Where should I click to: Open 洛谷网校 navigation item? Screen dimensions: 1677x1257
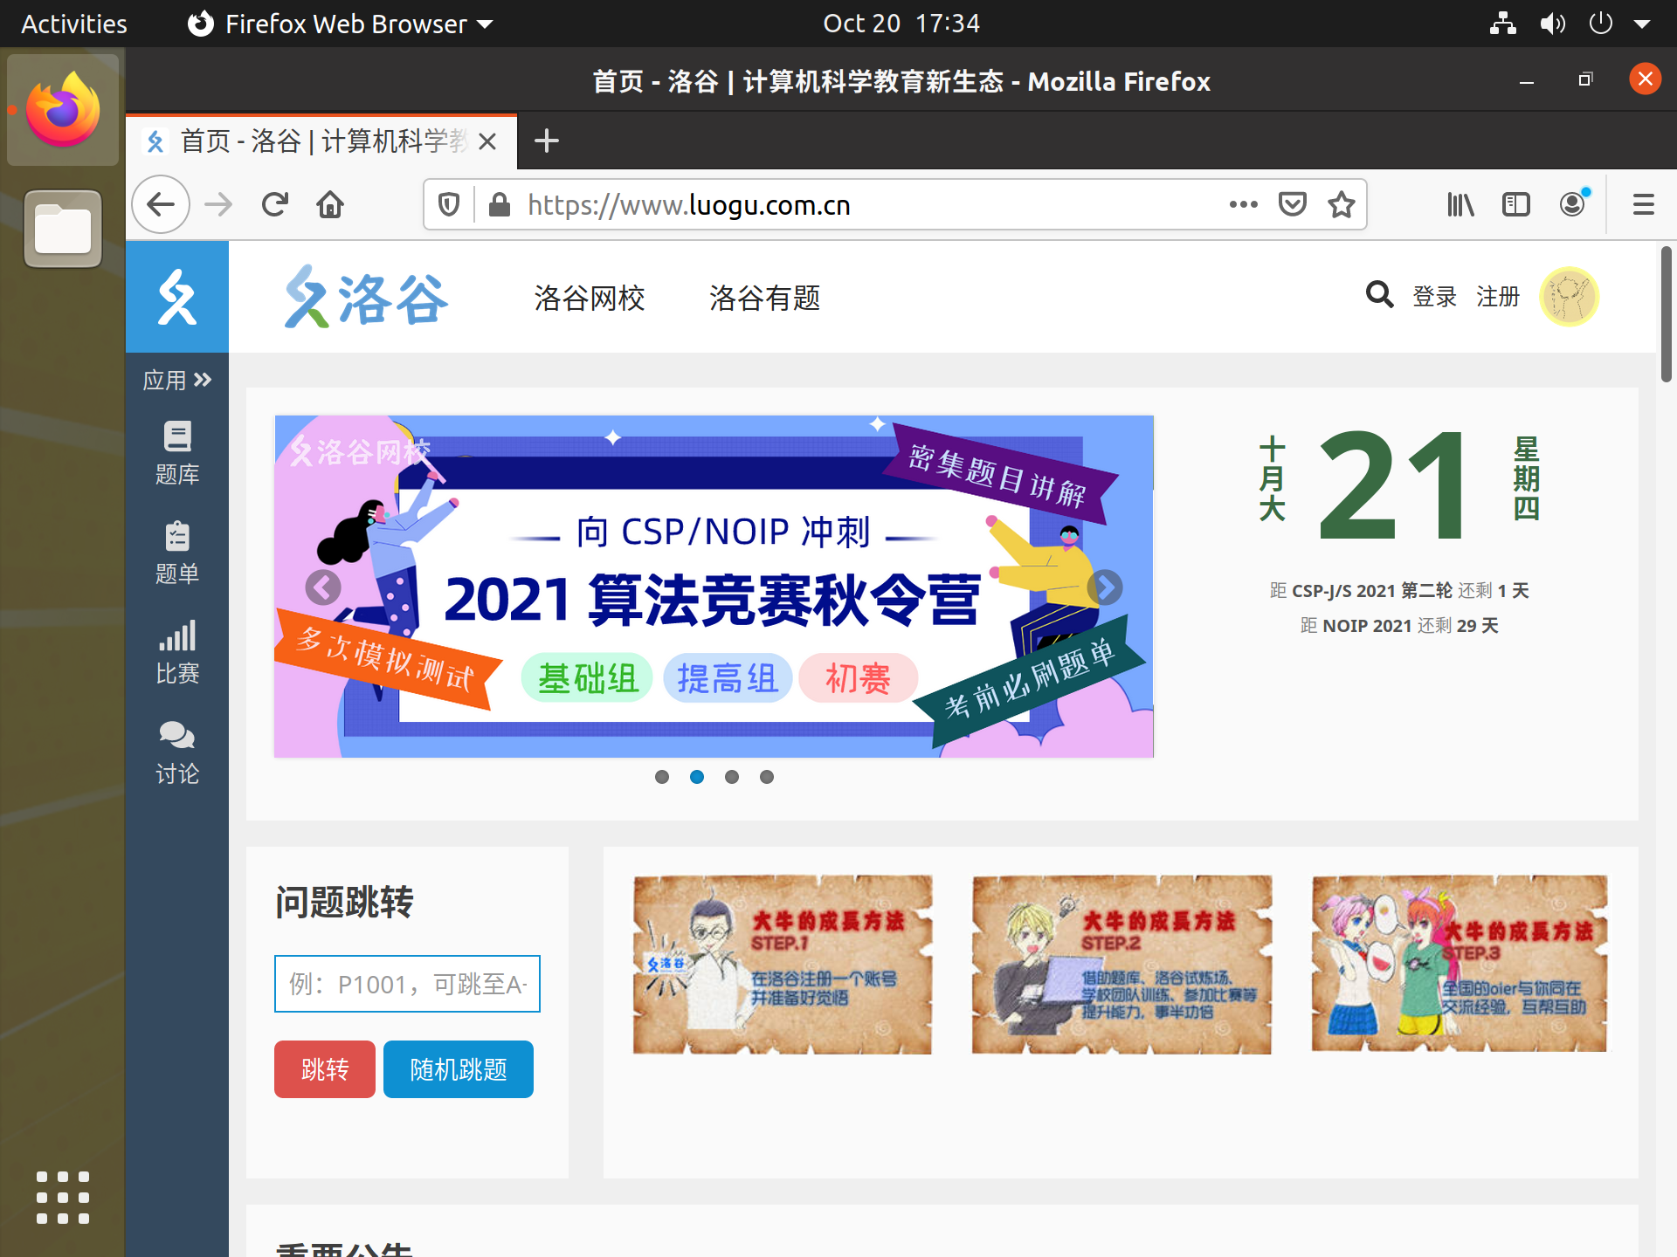590,298
